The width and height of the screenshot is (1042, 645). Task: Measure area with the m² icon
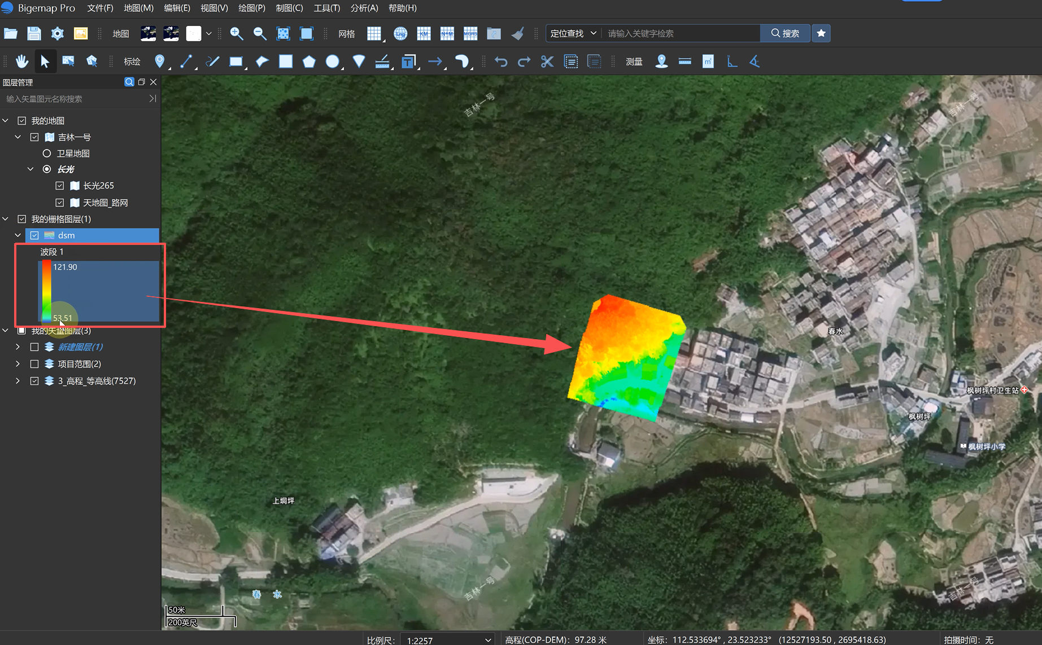coord(708,61)
